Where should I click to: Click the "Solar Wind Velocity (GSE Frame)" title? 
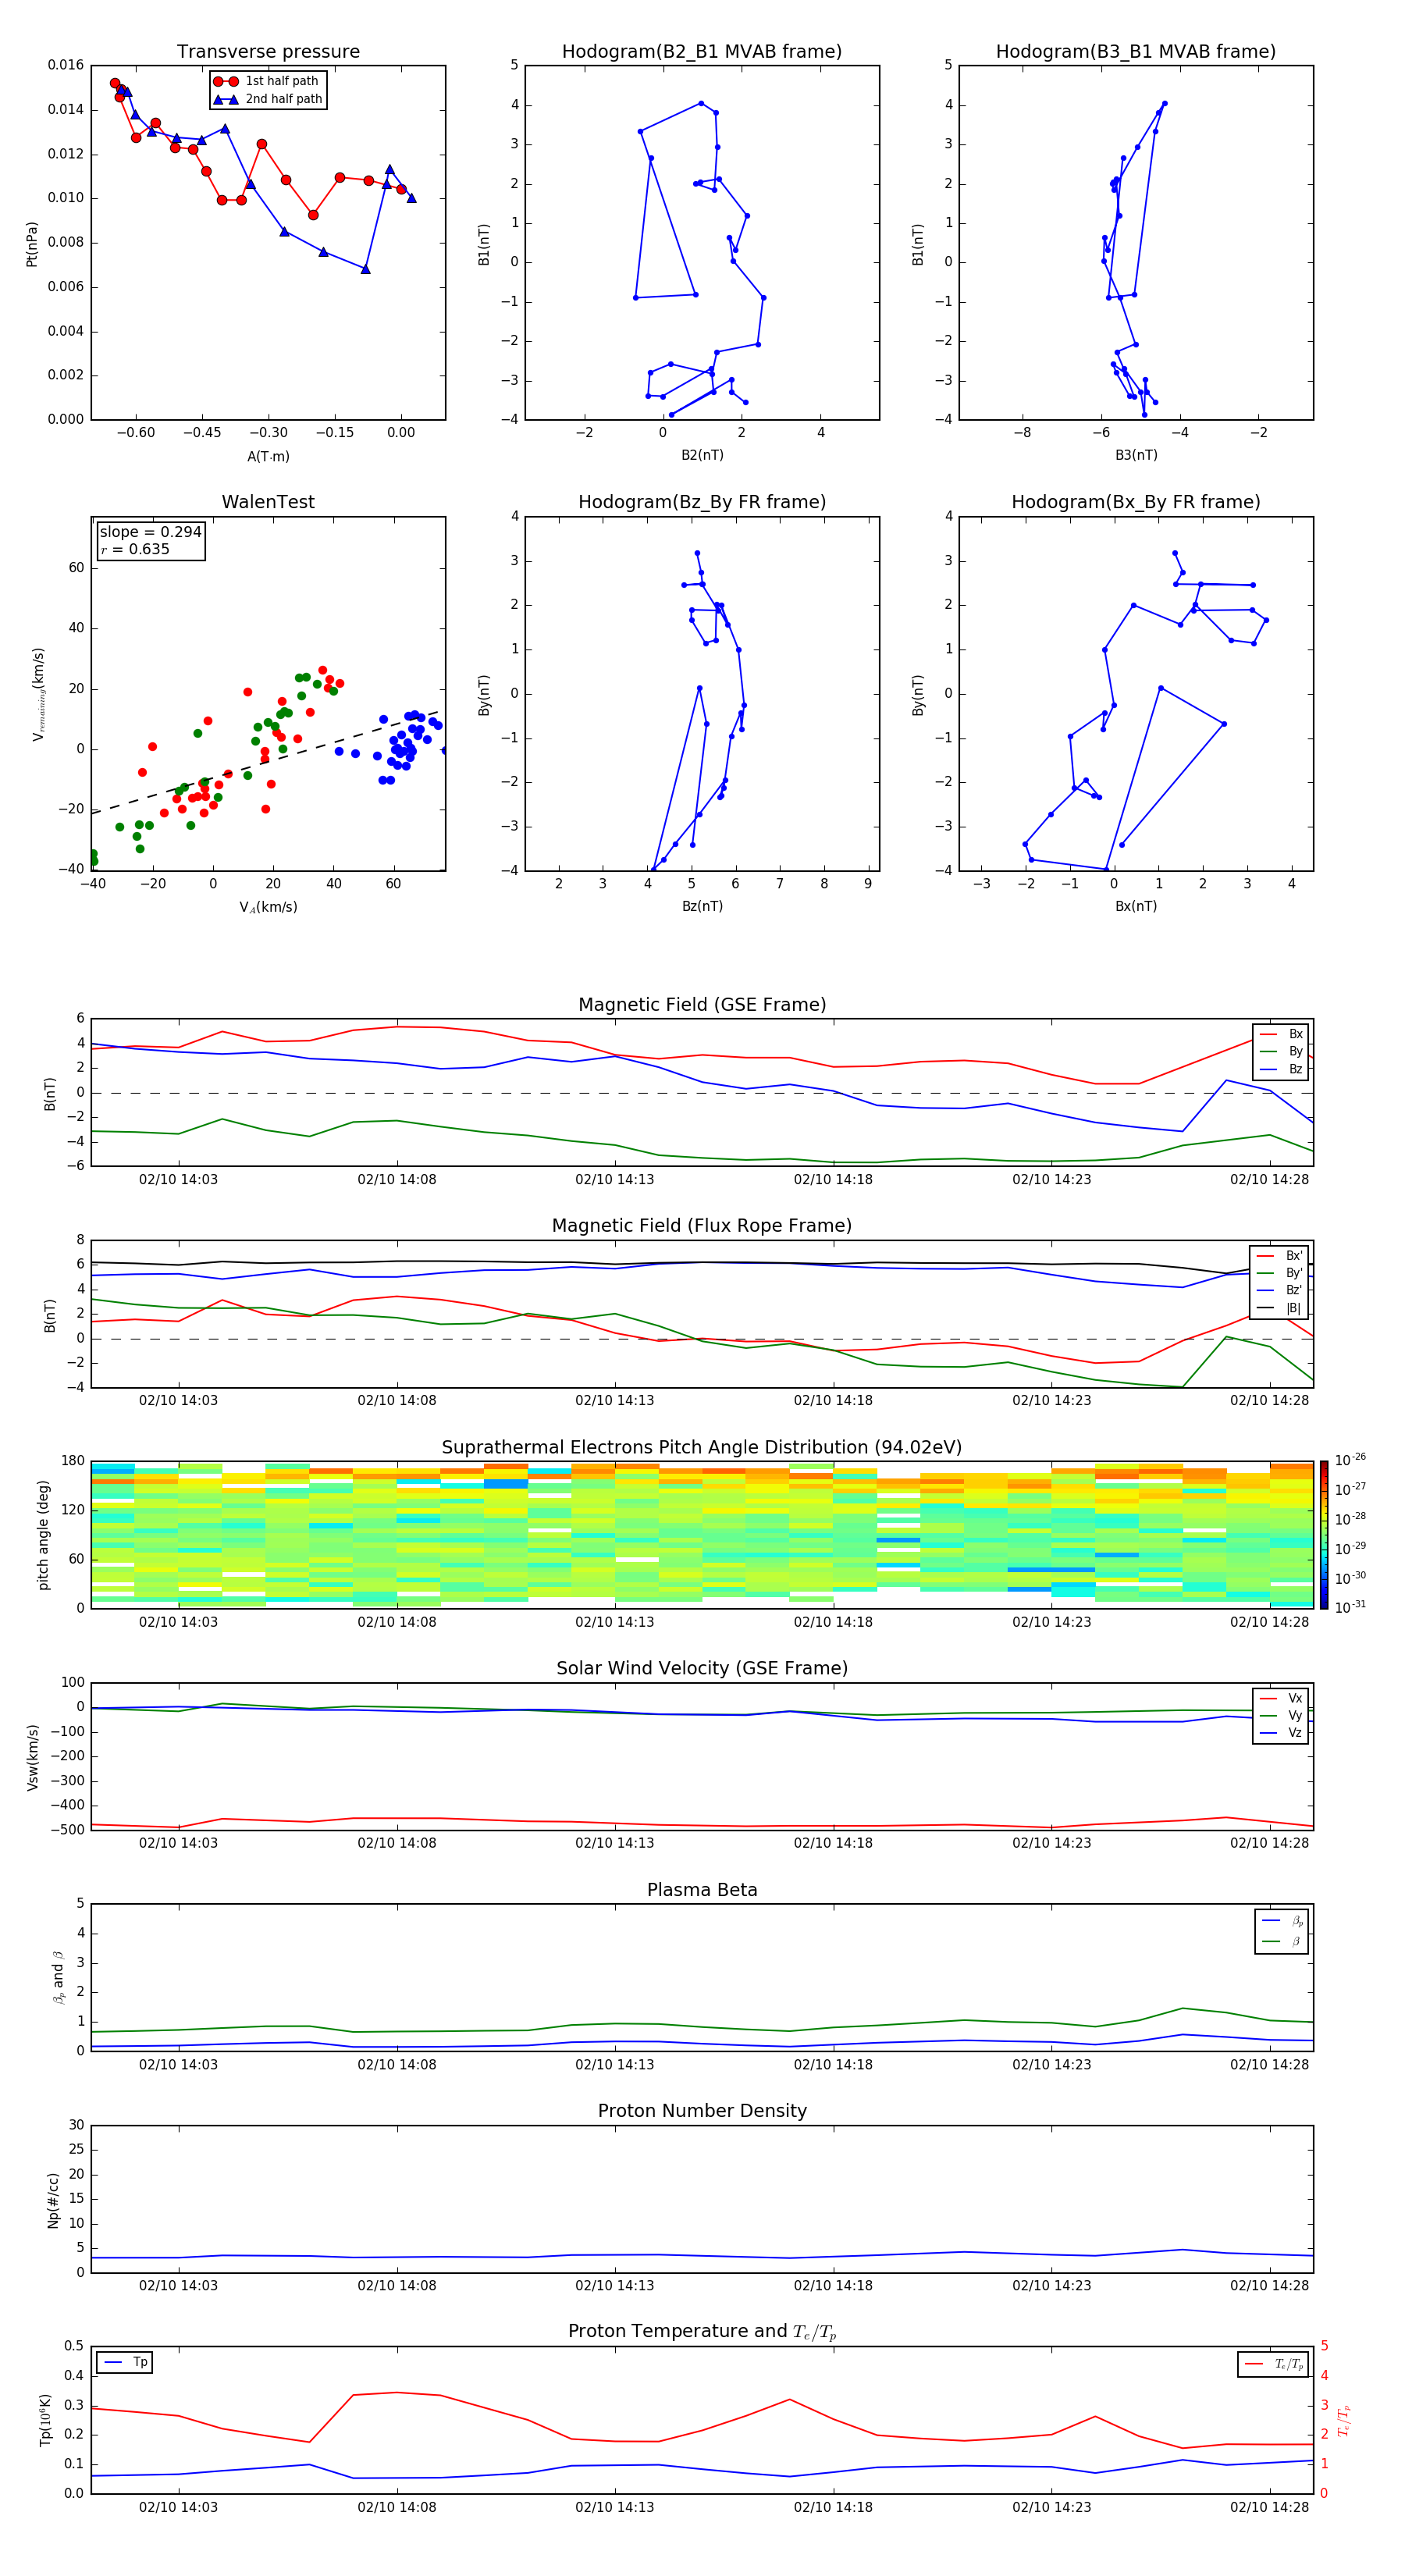(x=702, y=1669)
